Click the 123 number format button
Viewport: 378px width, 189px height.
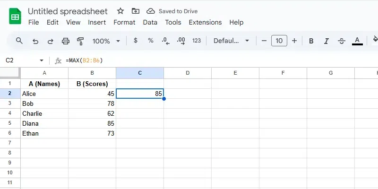point(197,41)
